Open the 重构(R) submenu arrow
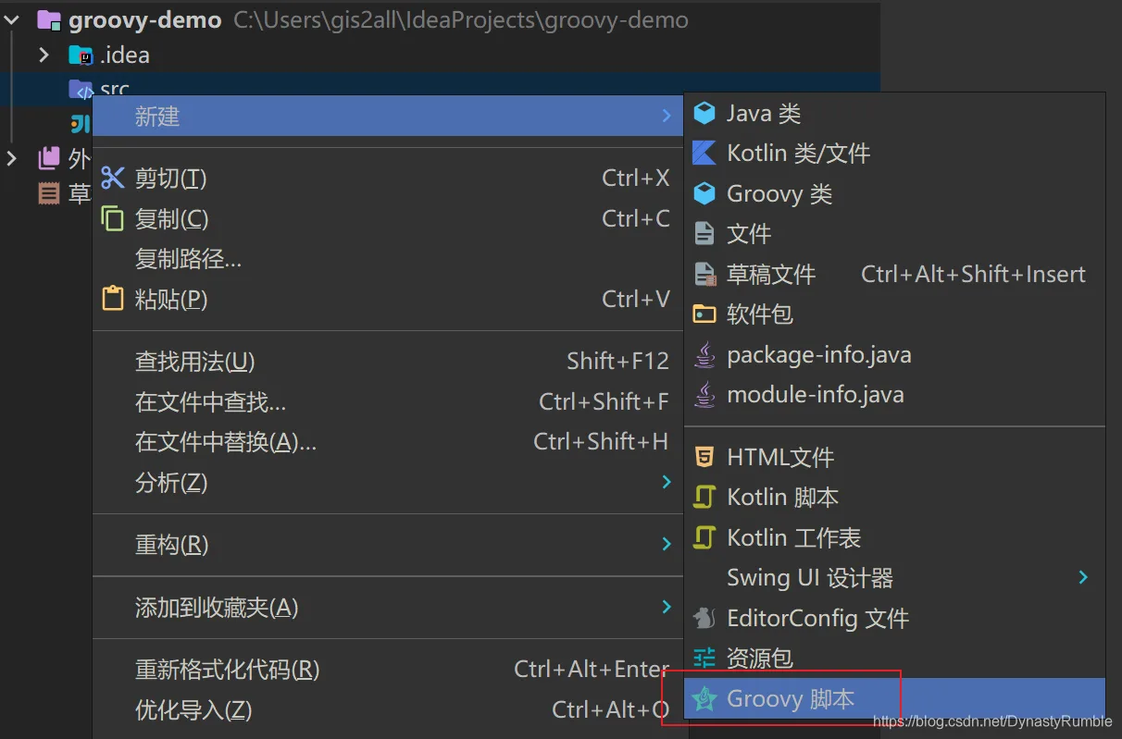The width and height of the screenshot is (1122, 739). [x=667, y=544]
